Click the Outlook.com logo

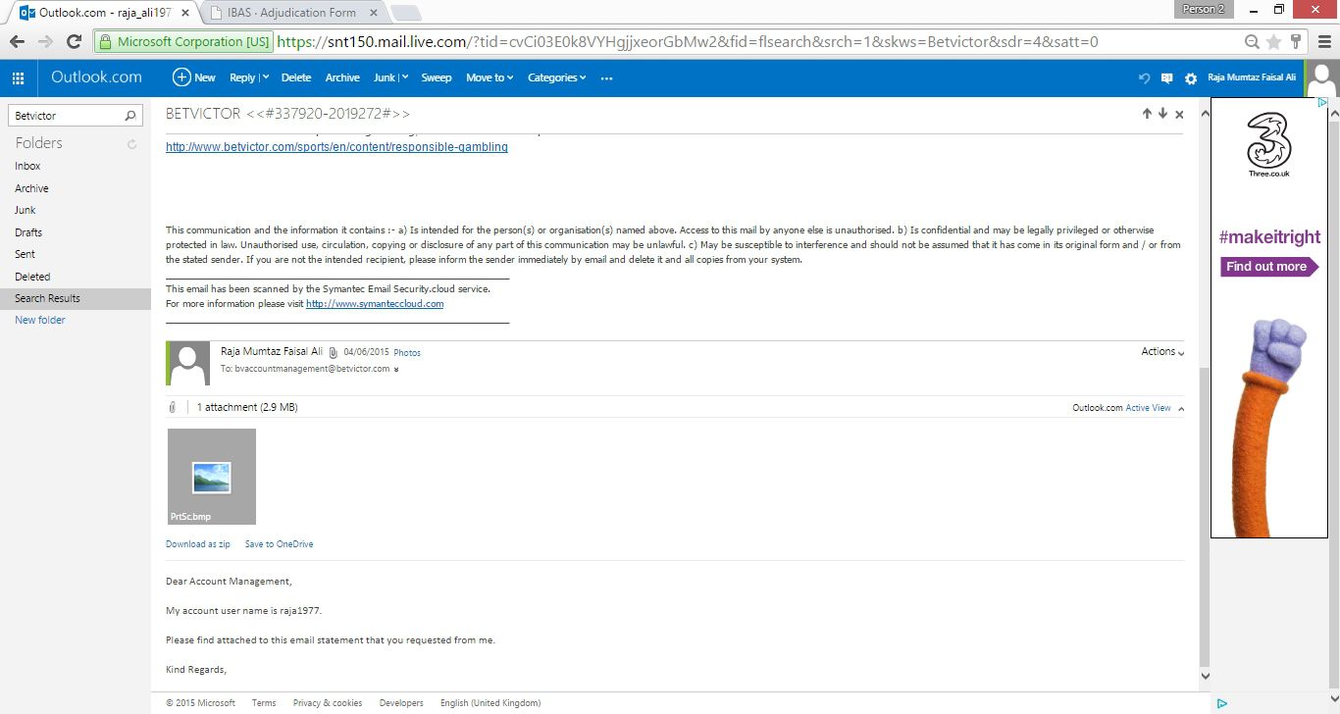(x=96, y=77)
